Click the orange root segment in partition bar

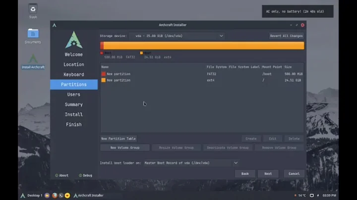click(204, 46)
